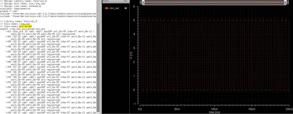The width and height of the screenshot is (293, 114).
Task: Grab the left handle of zoom slider
Action: tap(144, 2)
